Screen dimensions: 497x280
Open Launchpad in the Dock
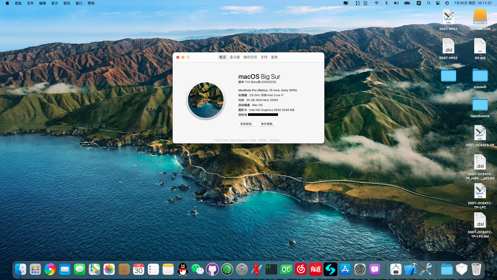[x=35, y=269]
